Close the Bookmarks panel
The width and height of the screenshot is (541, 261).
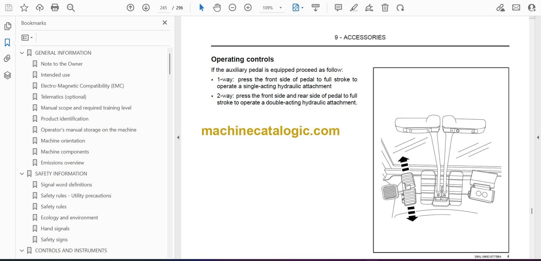point(165,23)
